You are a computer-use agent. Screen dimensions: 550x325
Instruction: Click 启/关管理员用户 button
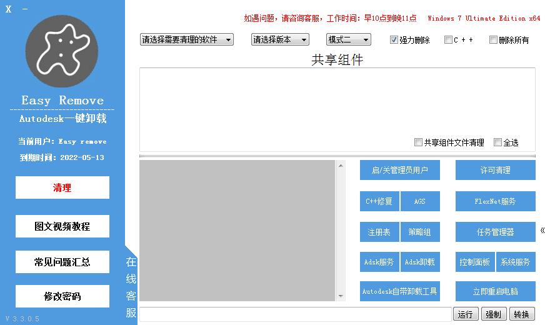pyautogui.click(x=400, y=170)
